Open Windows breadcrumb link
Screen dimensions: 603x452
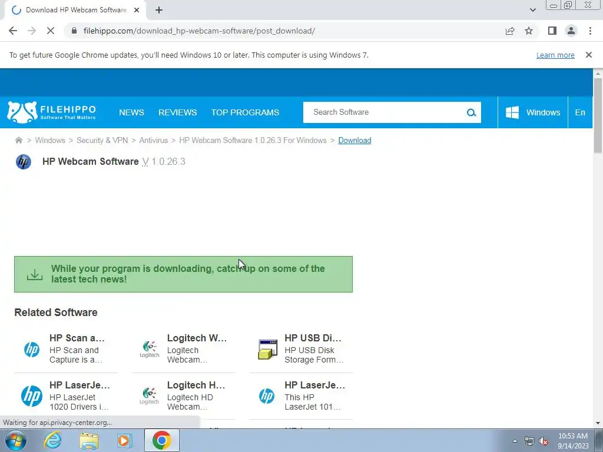coord(50,140)
